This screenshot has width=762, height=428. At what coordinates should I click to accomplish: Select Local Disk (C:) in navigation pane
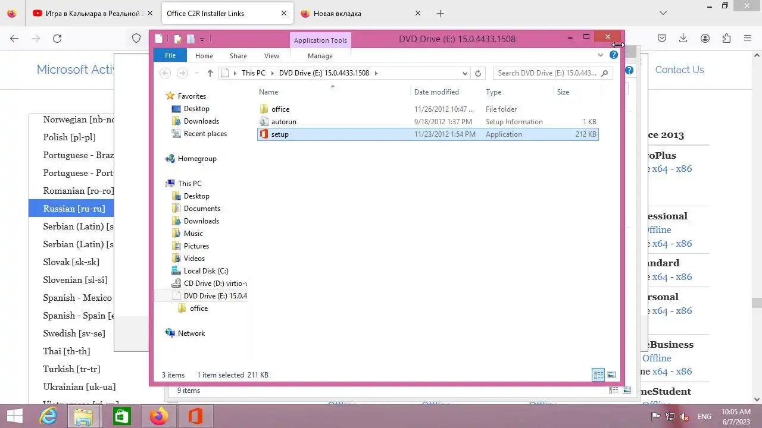click(206, 271)
